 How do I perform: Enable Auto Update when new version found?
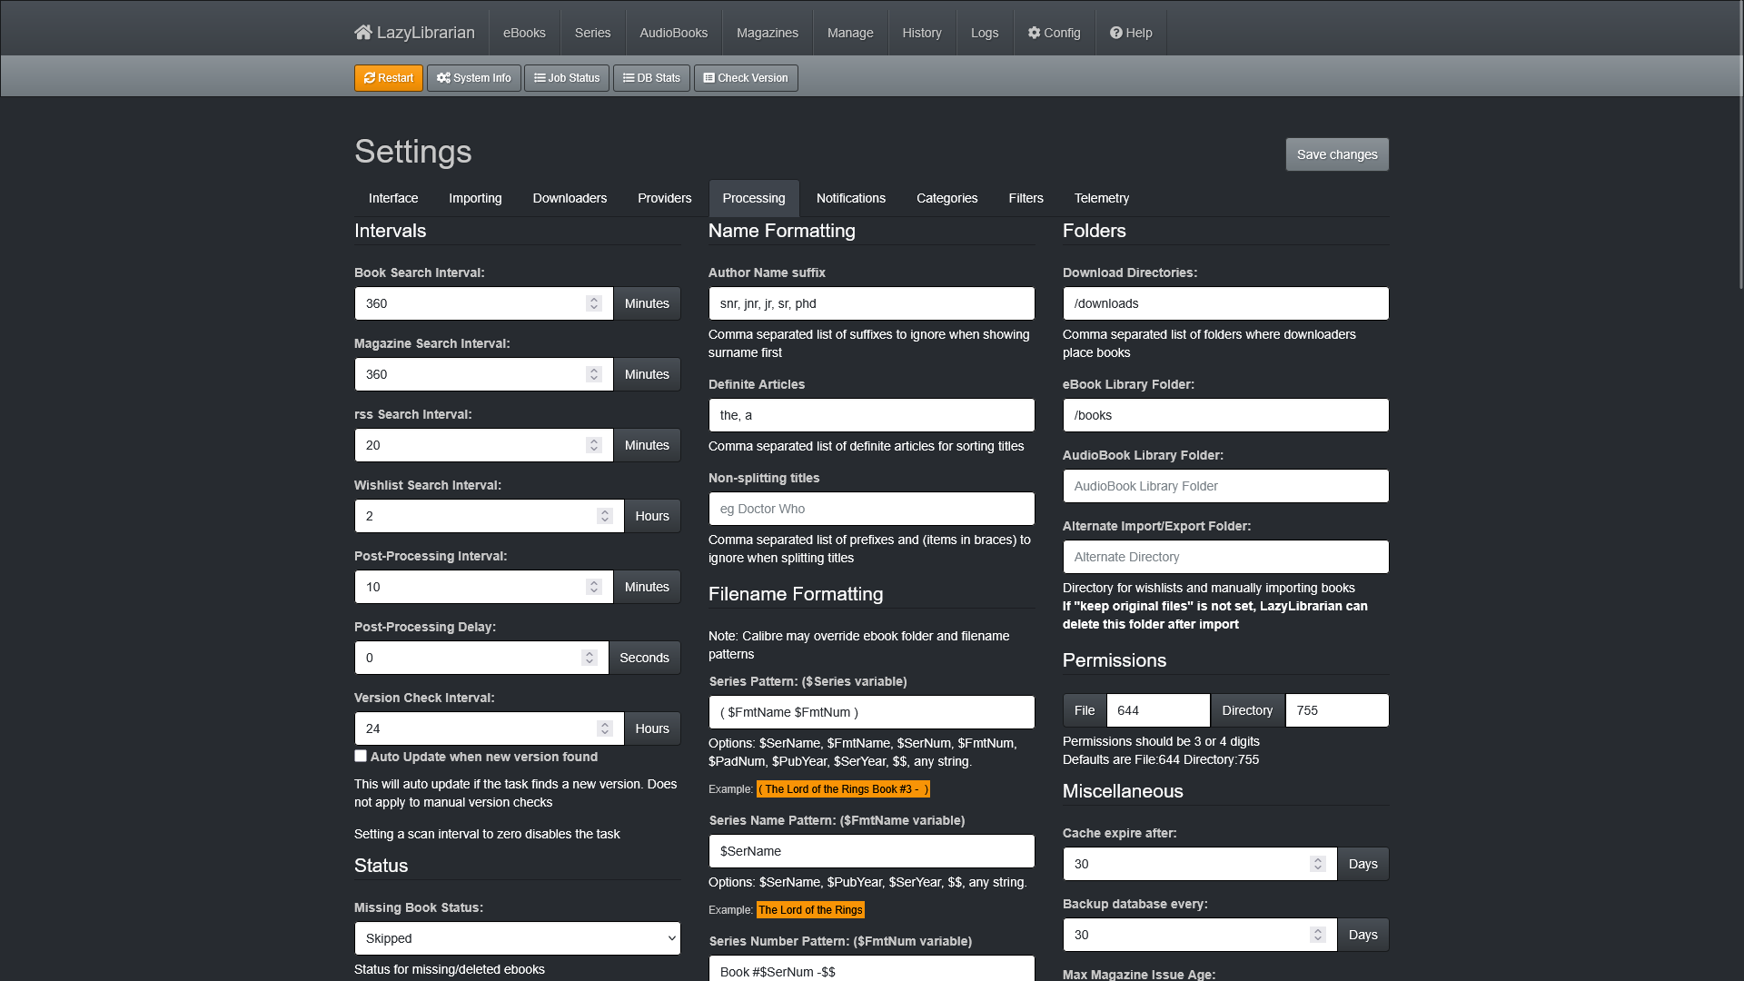coord(361,756)
